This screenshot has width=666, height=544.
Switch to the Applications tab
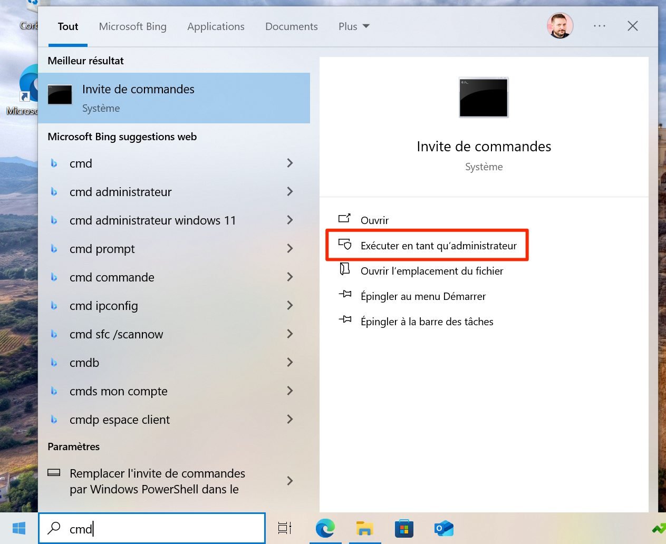[216, 26]
